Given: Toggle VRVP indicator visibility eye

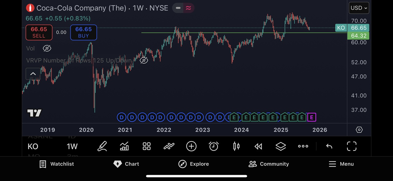Looking at the screenshot, I should coord(144,60).
